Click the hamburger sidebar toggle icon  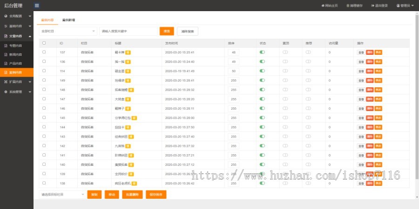click(x=37, y=6)
